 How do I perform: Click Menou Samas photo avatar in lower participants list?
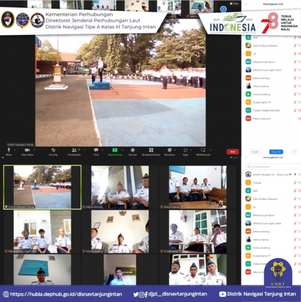249,239
